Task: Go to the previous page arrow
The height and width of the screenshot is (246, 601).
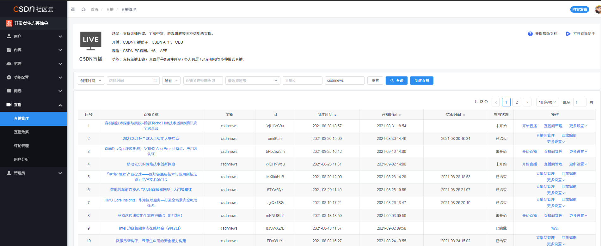Action: pyautogui.click(x=496, y=102)
